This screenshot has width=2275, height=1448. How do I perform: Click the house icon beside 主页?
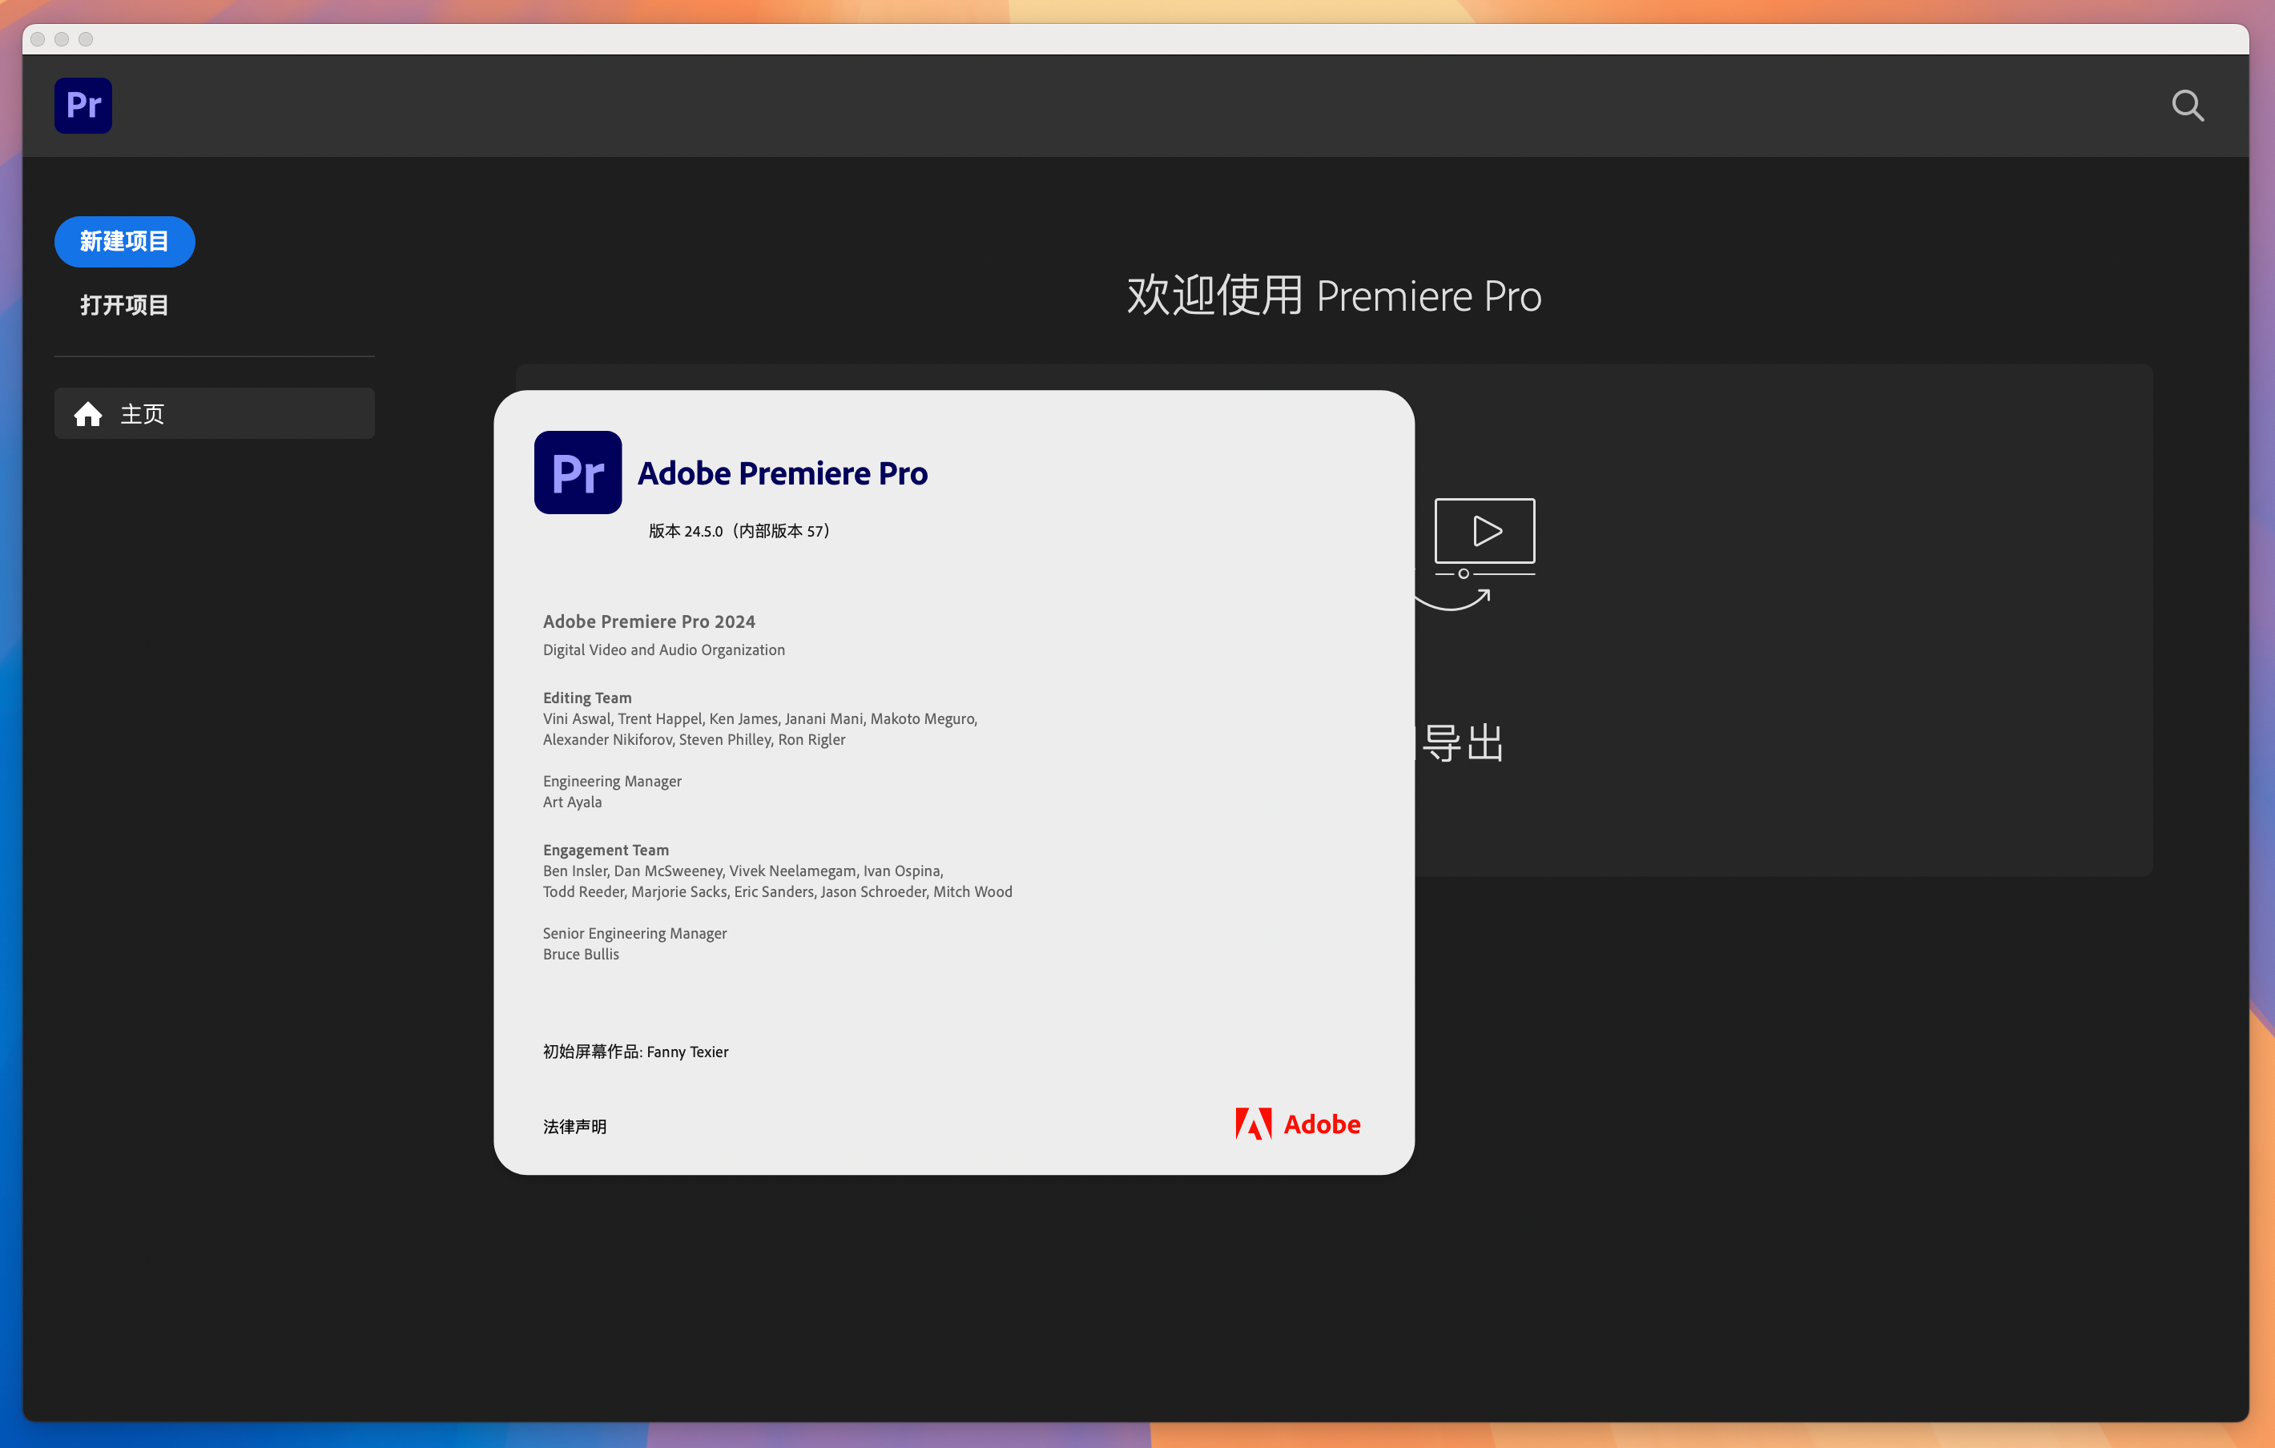point(88,414)
